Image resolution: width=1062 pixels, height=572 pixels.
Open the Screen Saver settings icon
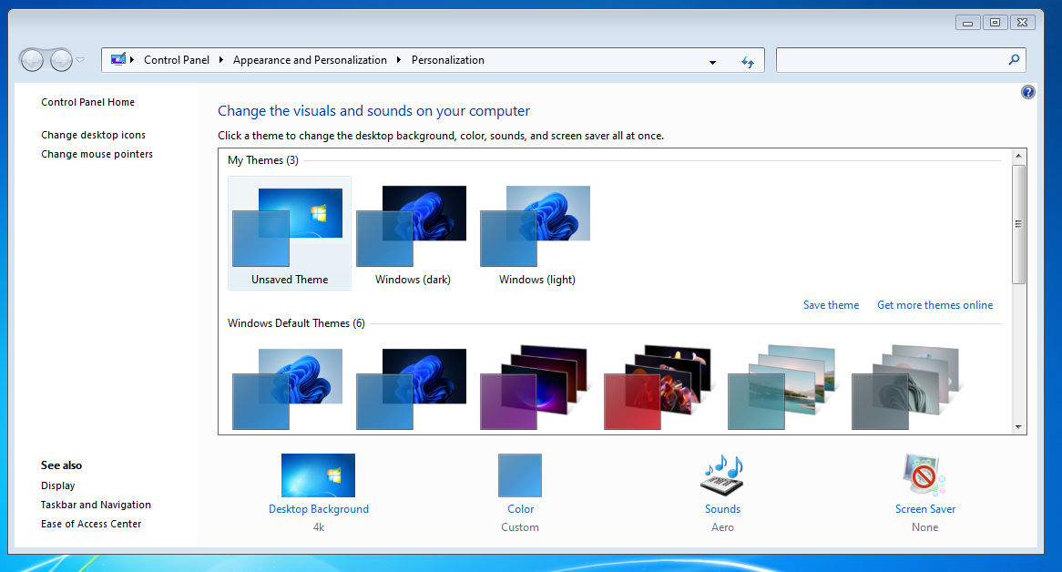pos(924,475)
